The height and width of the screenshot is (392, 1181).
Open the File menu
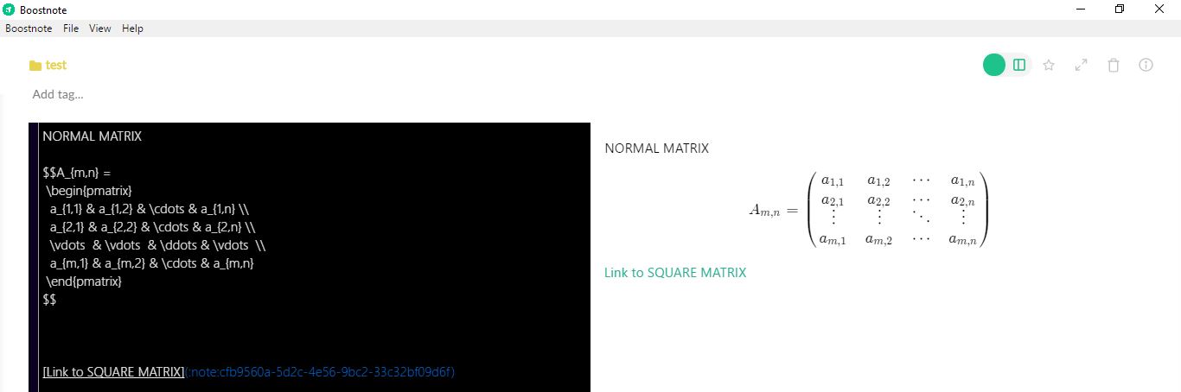[71, 28]
